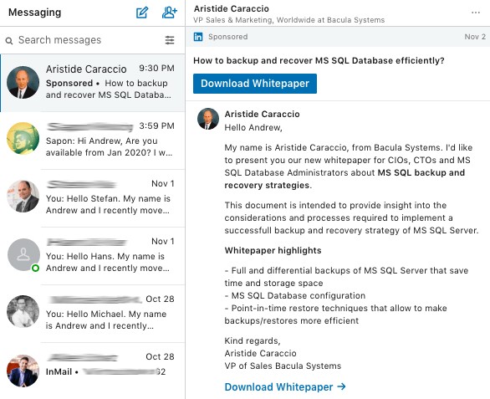The width and height of the screenshot is (490, 399).
Task: Open the Sapon conversation from 3:59 PM
Action: point(93,141)
